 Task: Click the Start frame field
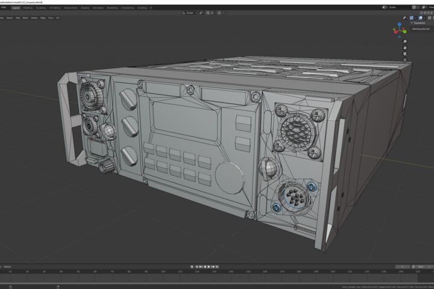pos(424,267)
